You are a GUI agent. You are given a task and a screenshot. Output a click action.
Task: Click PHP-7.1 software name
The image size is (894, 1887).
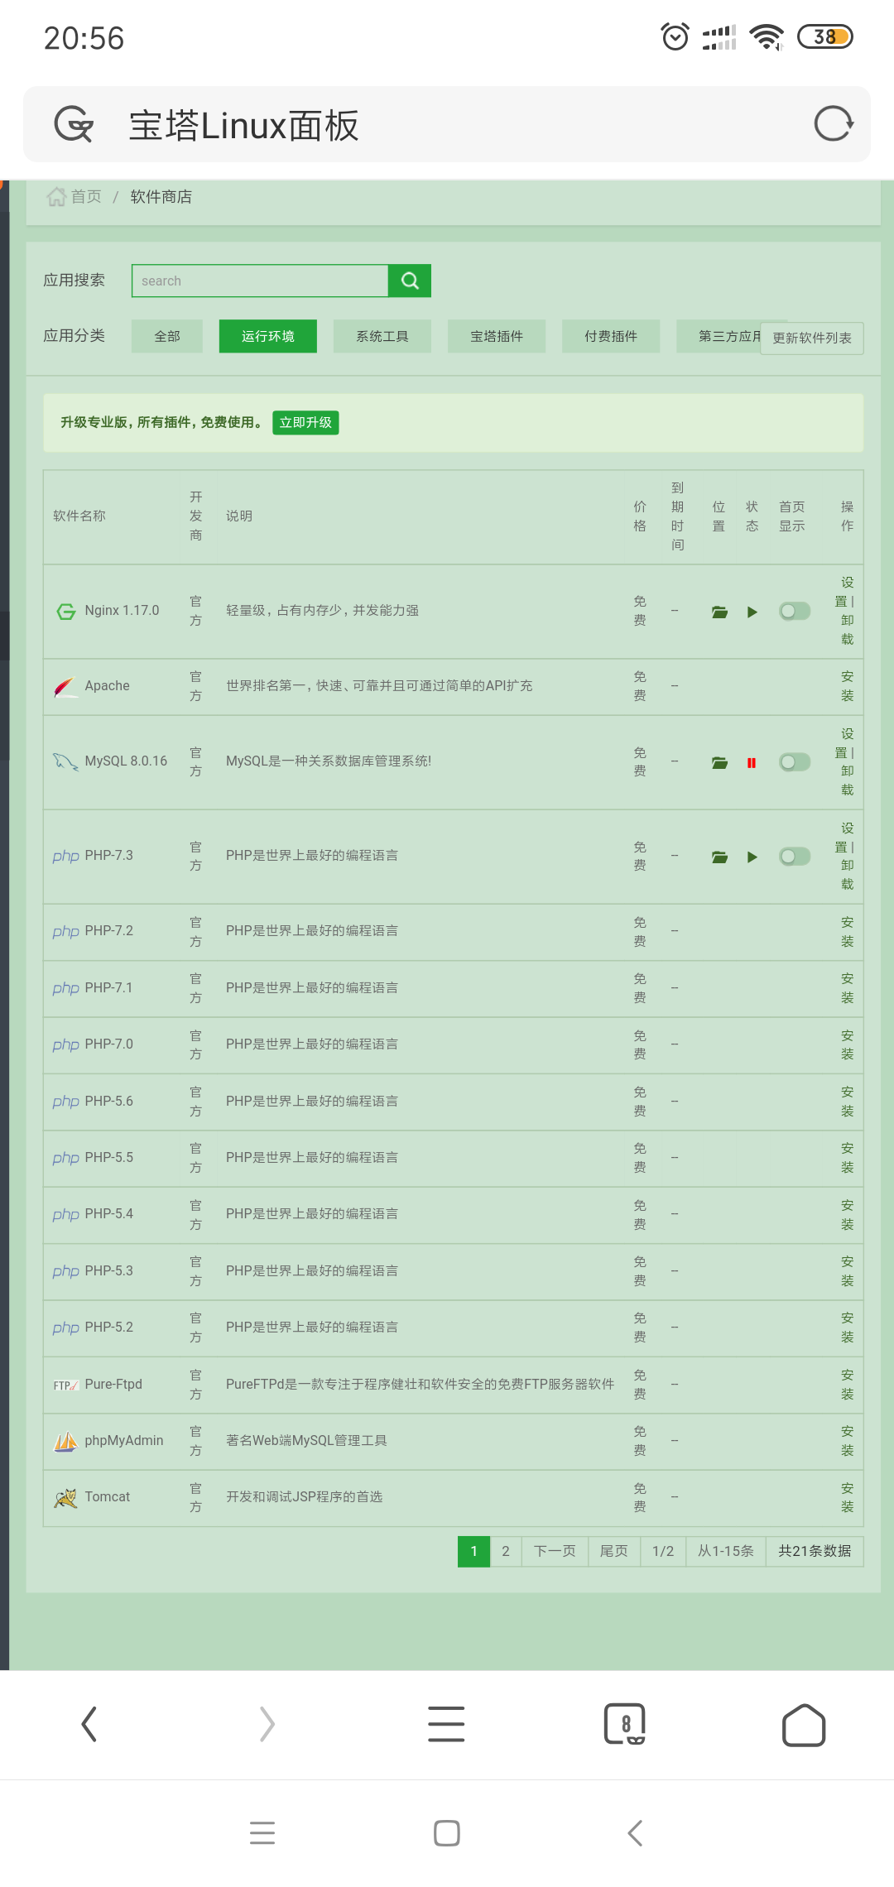[x=108, y=988]
